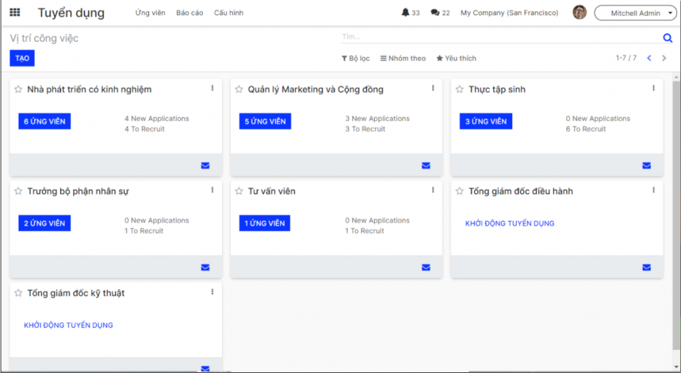Image resolution: width=681 pixels, height=373 pixels.
Task: Click the TẠO button
Action: pos(22,58)
